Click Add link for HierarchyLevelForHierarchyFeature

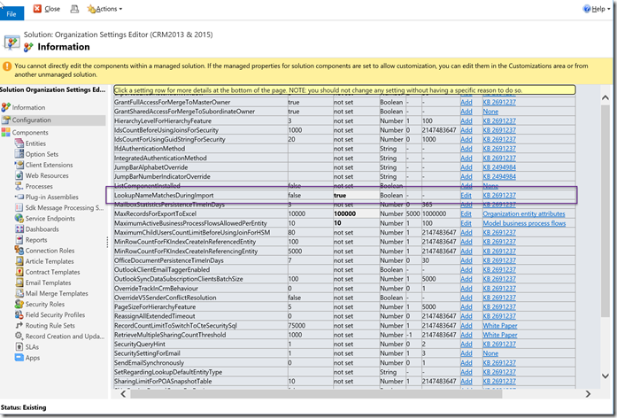[467, 120]
